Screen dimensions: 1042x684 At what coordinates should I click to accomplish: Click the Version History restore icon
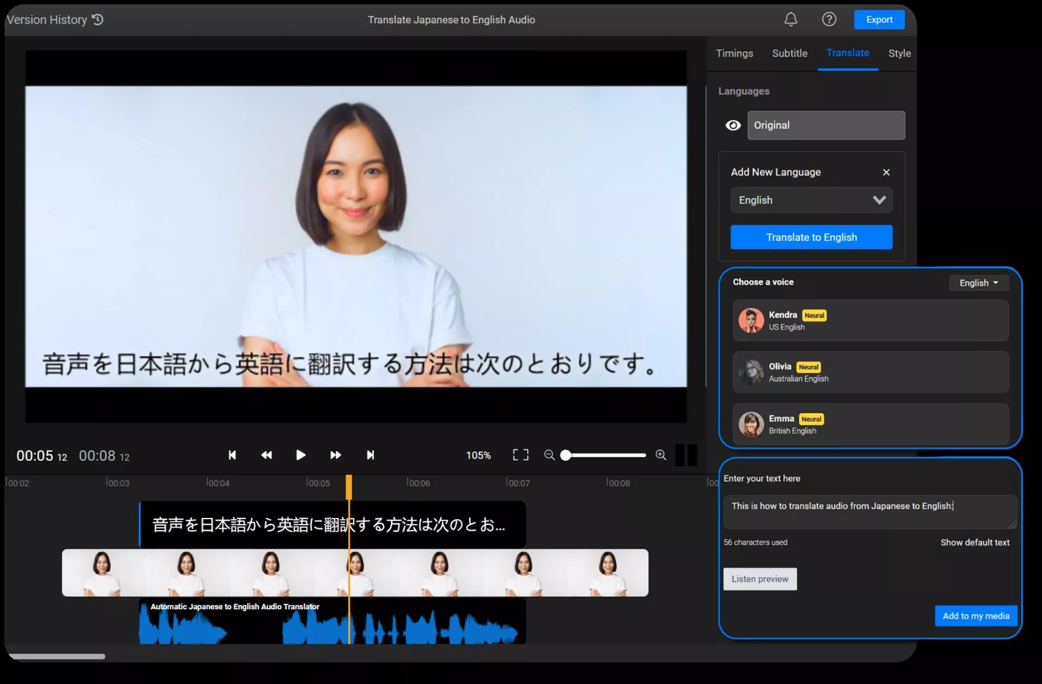96,19
